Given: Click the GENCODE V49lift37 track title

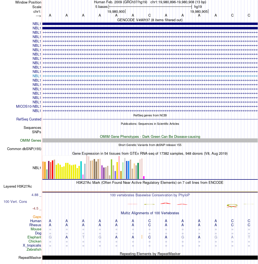Looking at the screenshot, I should tap(150, 20).
